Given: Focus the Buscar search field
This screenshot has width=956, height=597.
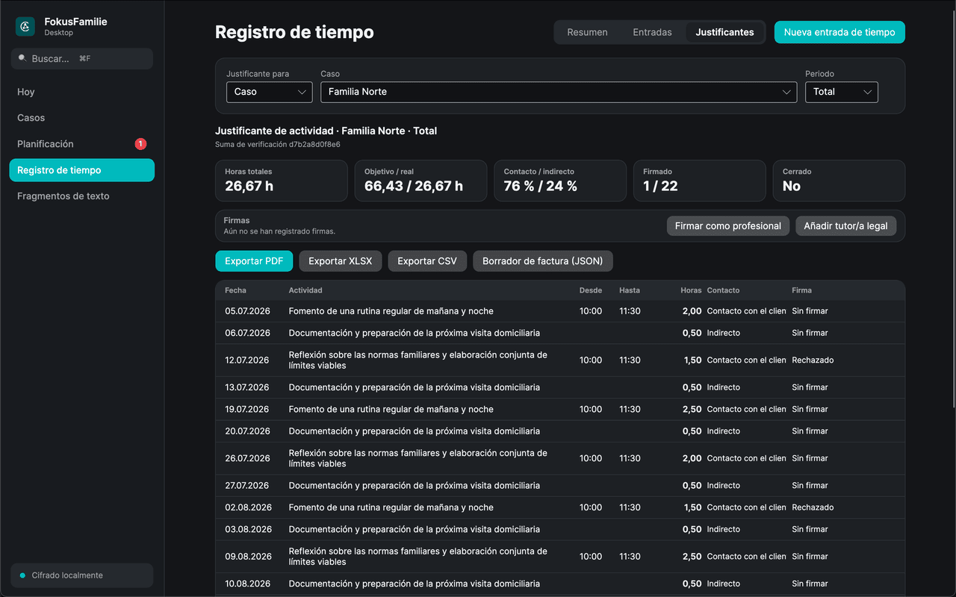Looking at the screenshot, I should pos(82,58).
